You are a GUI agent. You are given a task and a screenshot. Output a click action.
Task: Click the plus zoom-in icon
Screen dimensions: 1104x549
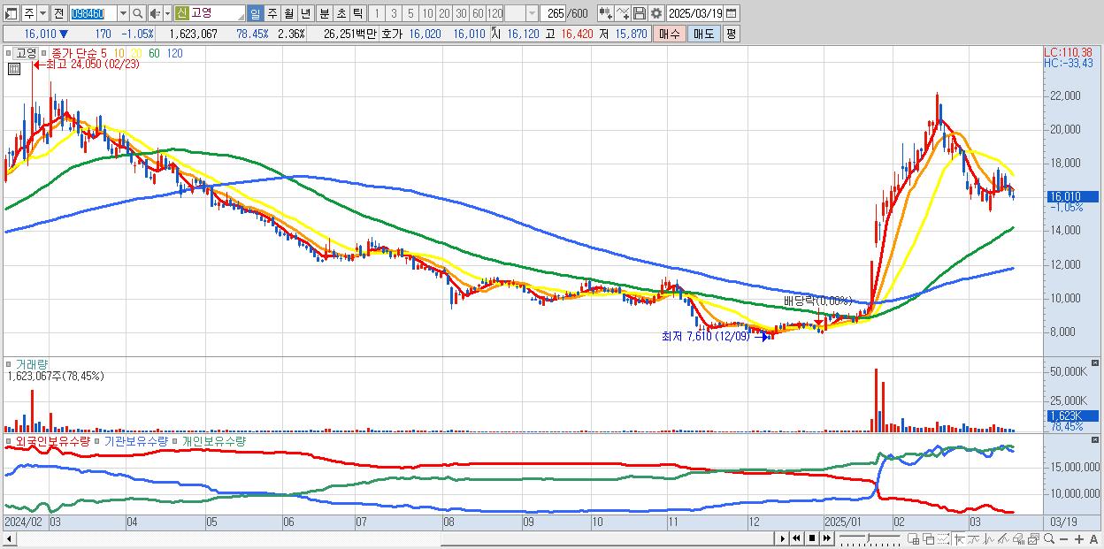pyautogui.click(x=1079, y=539)
